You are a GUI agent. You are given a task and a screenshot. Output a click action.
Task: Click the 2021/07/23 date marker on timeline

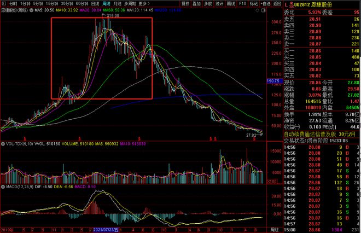pos(106,230)
